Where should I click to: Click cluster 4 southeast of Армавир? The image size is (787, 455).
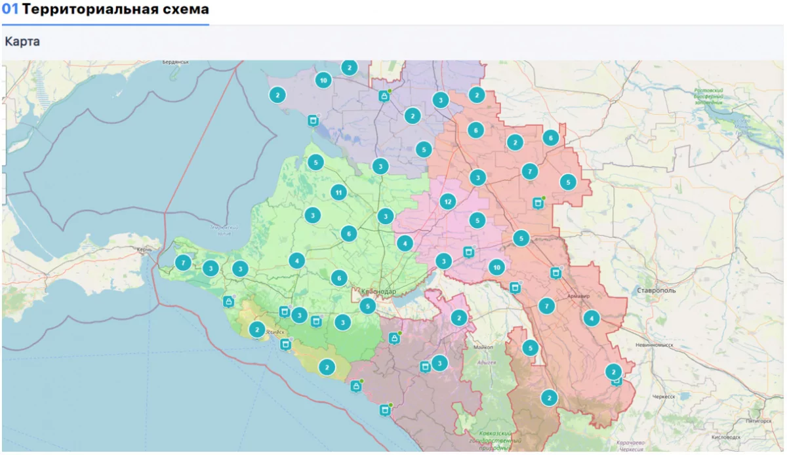592,319
